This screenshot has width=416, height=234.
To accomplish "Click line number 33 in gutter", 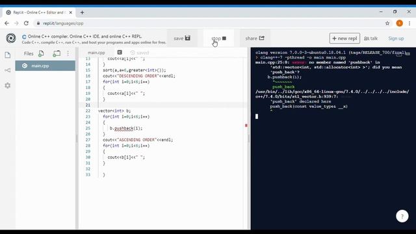I will 88,175.
